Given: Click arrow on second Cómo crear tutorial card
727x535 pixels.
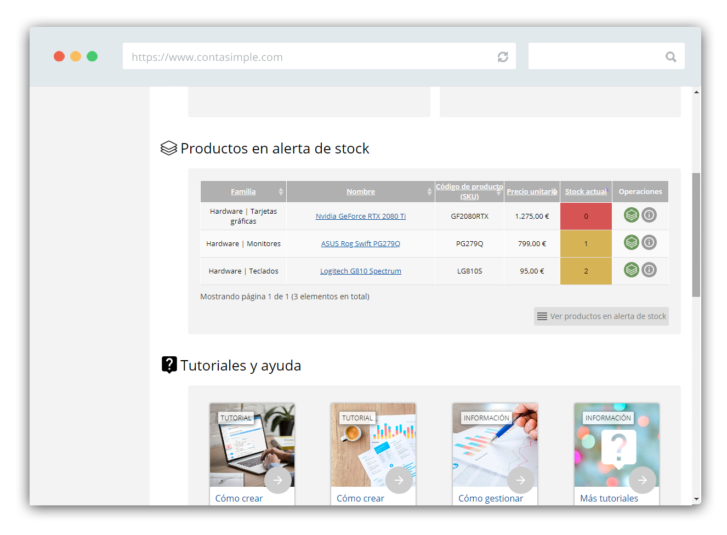Looking at the screenshot, I should click(x=399, y=480).
